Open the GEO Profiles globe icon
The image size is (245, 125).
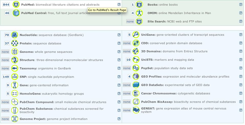point(136,77)
